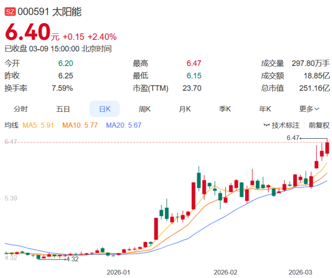
Task: Click the current price 6.40
Action: [x=28, y=32]
